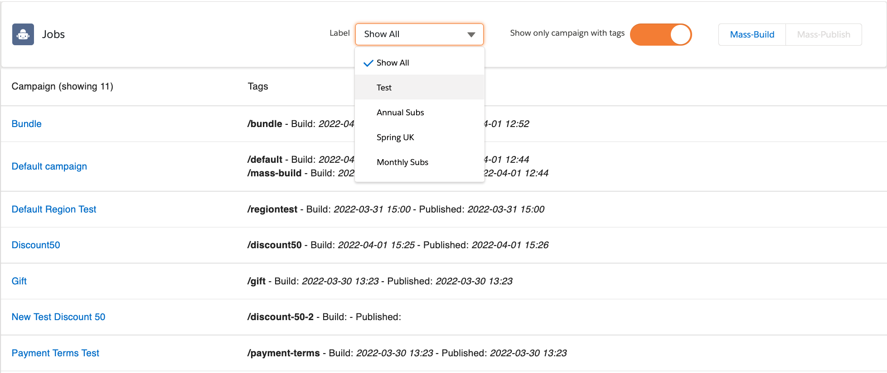This screenshot has height=373, width=887.
Task: Click Campaign (showing 11) column header
Action: pyautogui.click(x=63, y=86)
